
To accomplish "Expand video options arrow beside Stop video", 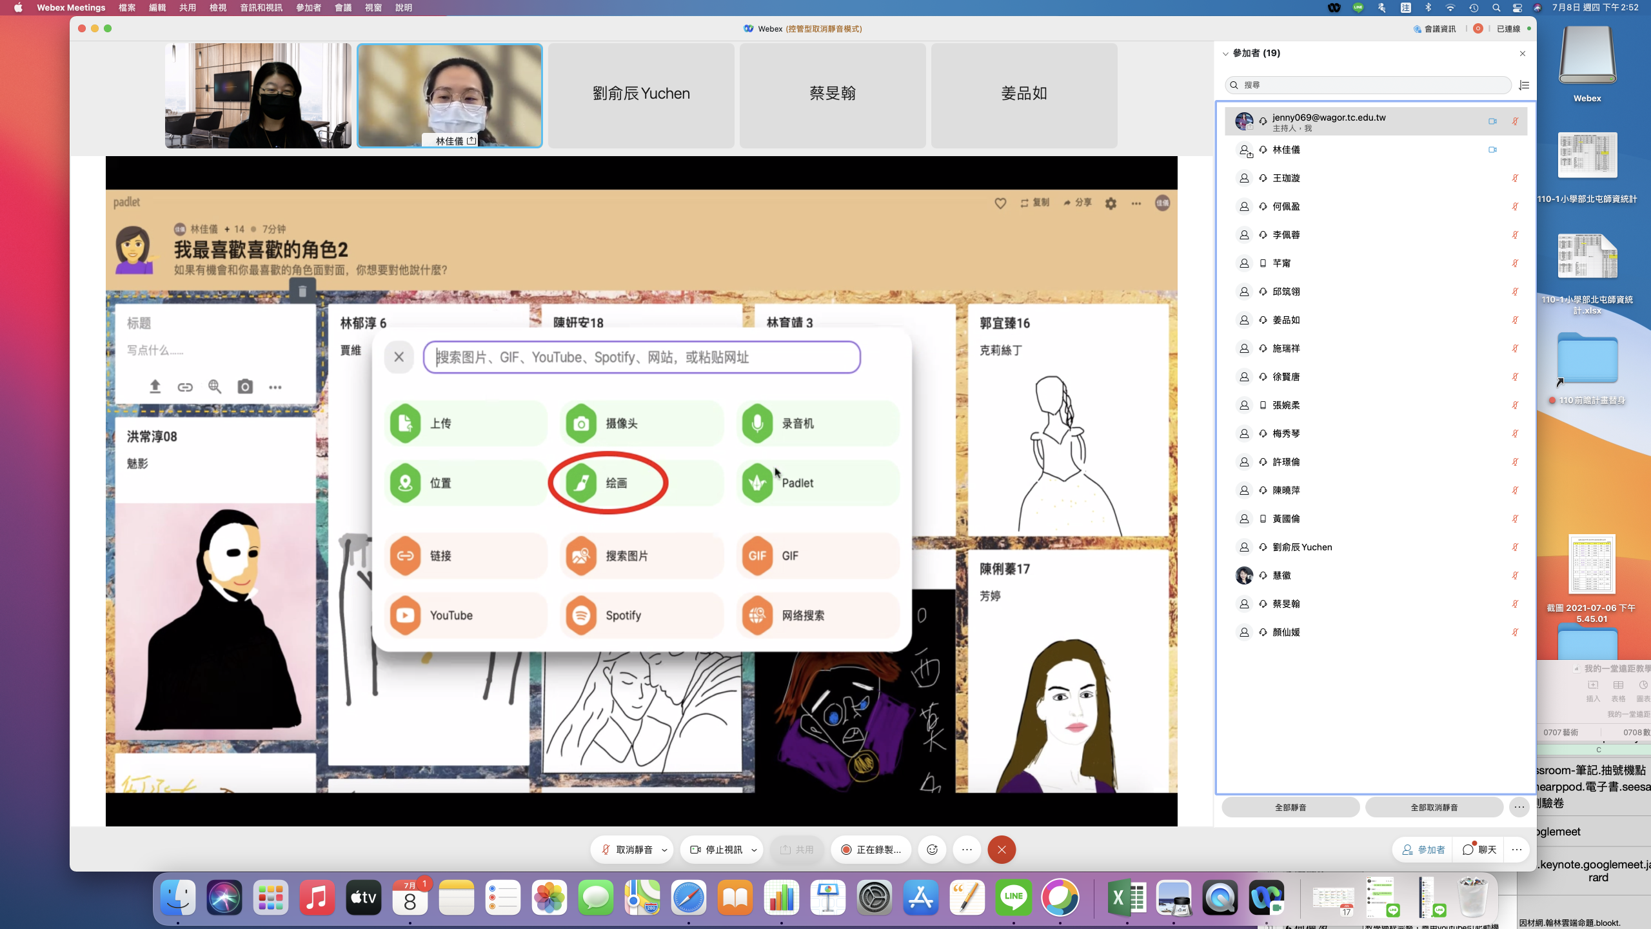I will click(754, 850).
